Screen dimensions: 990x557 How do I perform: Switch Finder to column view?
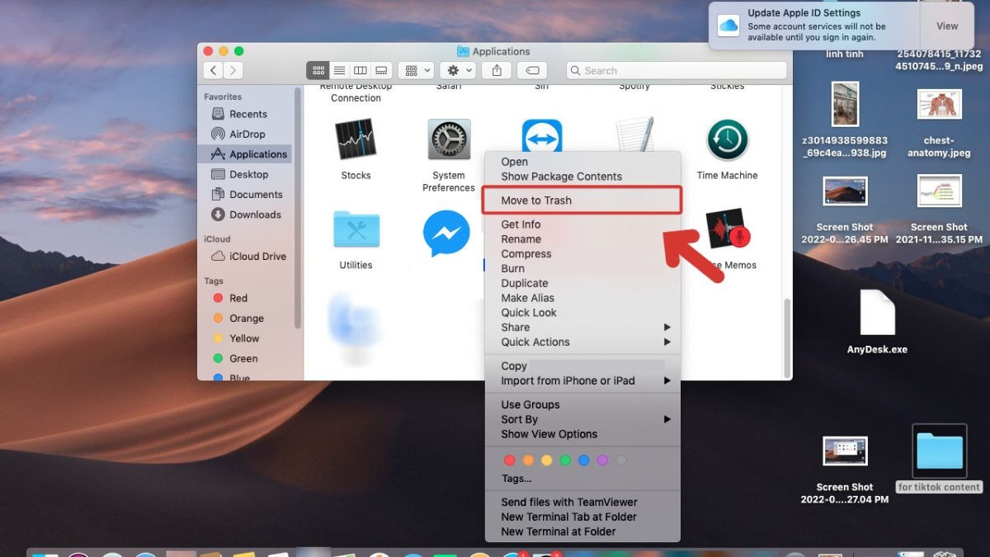point(360,71)
